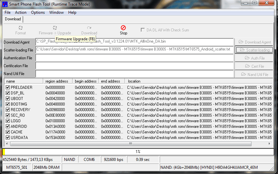Click the 1% download progress bar
Image resolution: width=278 pixels, height=174 pixels.
pos(138,152)
